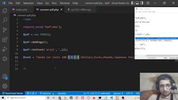Click line 3 require_once statement
The width and height of the screenshot is (178, 100).
(42, 27)
